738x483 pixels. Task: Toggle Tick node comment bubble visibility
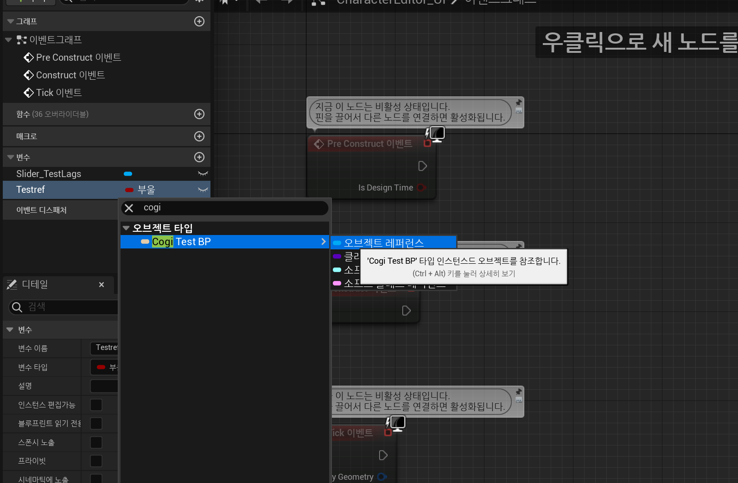point(519,400)
